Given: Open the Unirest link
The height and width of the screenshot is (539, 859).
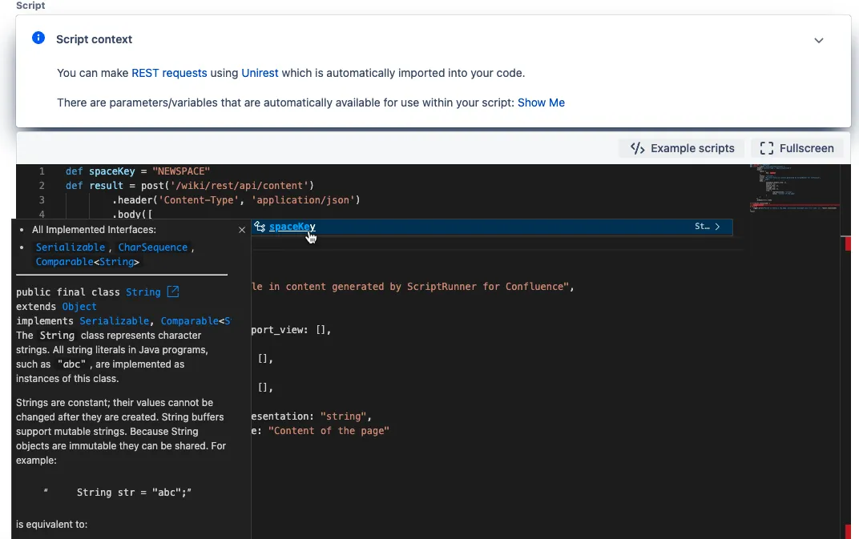Looking at the screenshot, I should tap(260, 73).
